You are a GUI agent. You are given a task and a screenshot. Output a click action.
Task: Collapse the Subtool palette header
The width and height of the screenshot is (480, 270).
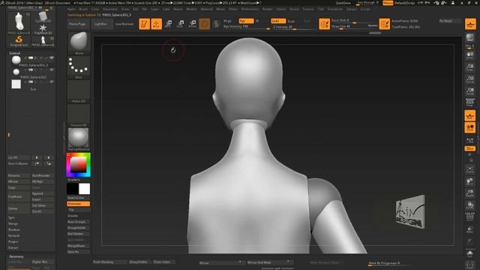pos(14,53)
